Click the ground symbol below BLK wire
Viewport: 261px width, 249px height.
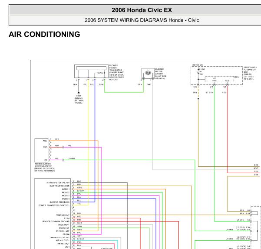pos(79,93)
